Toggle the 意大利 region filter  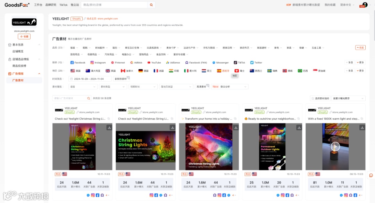(190, 71)
